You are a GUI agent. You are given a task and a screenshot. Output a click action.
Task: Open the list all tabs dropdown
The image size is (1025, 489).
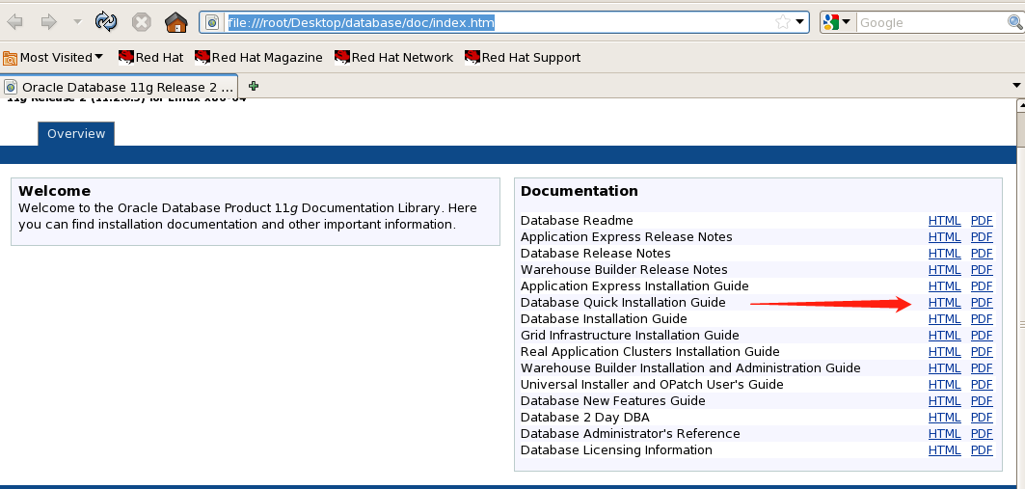1016,86
